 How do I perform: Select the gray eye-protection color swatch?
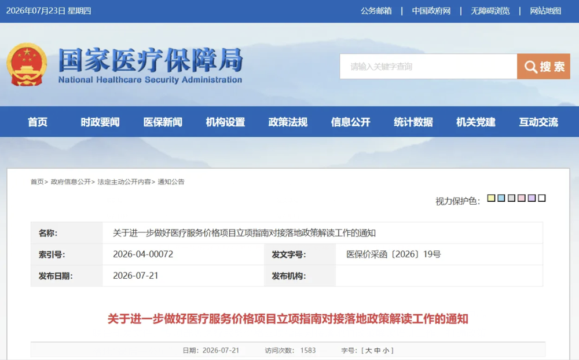[511, 198]
